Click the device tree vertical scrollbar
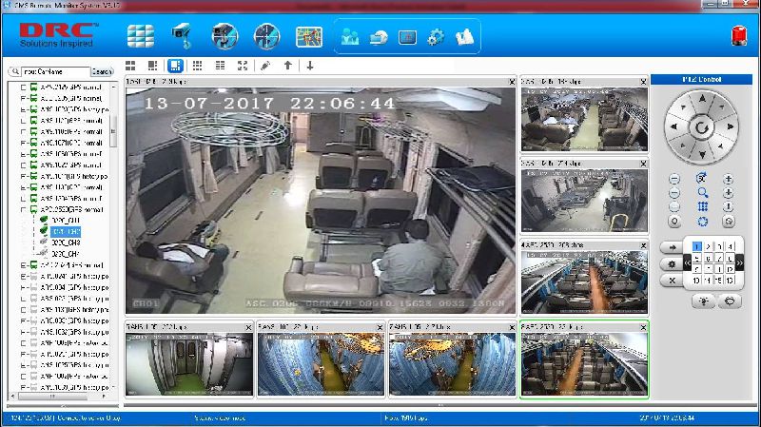 (x=113, y=131)
